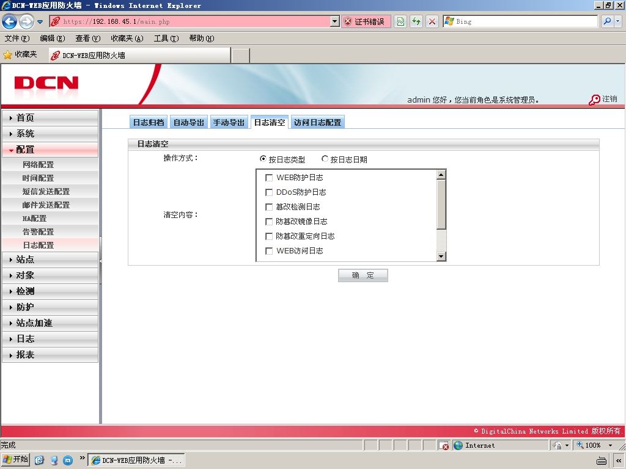This screenshot has width=626, height=469.
Task: Click the search magnifier icon
Action: (607, 21)
